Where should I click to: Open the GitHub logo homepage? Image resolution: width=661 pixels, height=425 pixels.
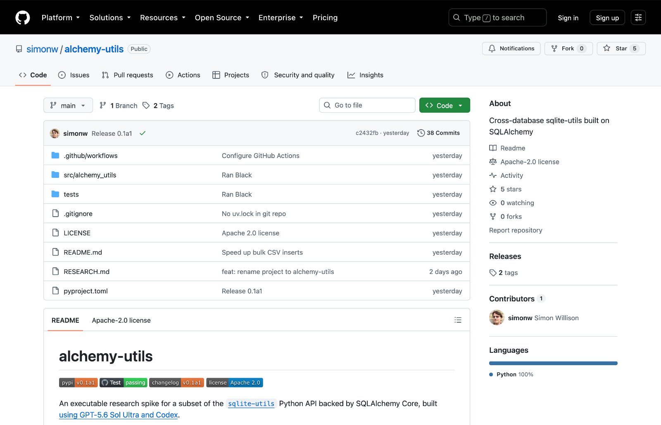coord(23,17)
